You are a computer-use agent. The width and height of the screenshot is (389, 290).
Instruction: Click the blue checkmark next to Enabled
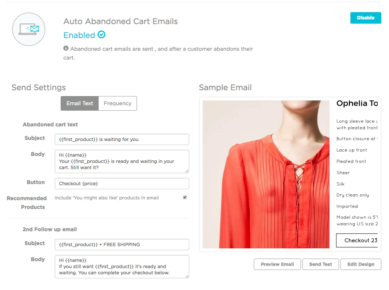pos(101,35)
